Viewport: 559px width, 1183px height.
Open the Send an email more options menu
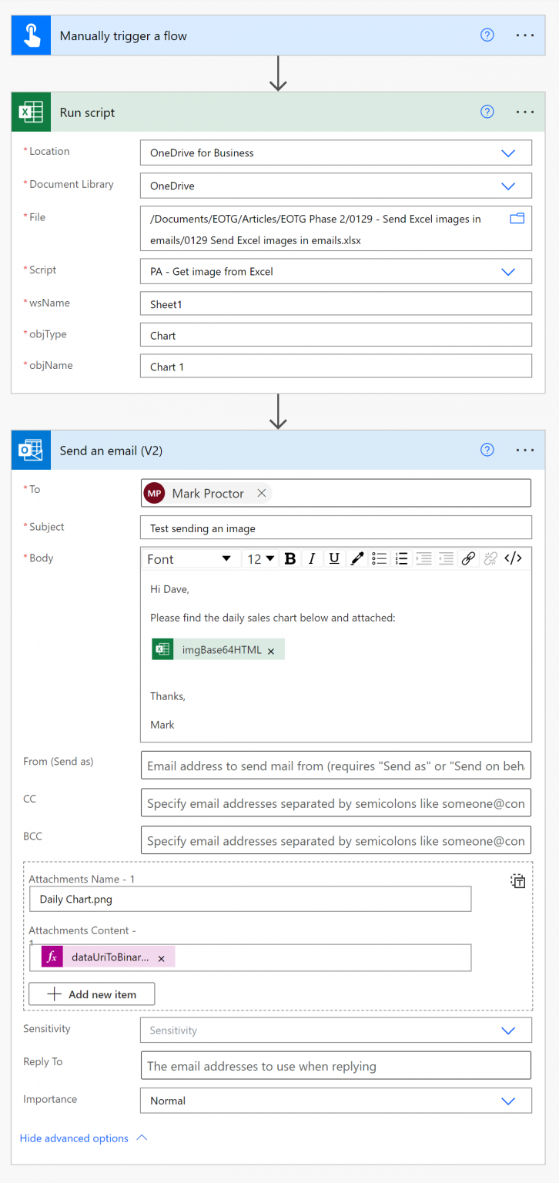(525, 451)
